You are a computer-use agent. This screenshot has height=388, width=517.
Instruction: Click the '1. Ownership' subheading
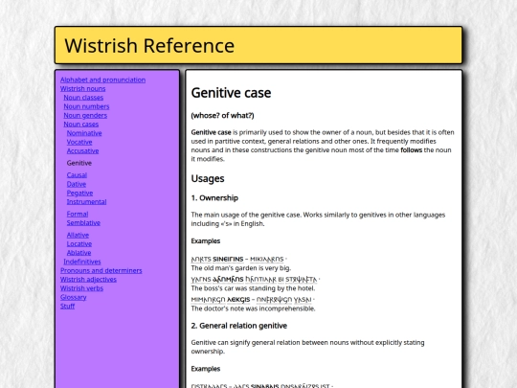214,198
